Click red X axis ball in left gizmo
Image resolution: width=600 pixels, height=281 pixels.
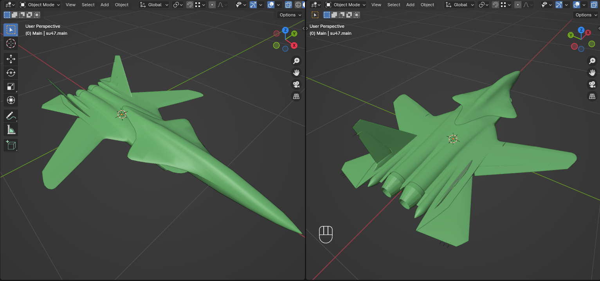click(x=294, y=45)
